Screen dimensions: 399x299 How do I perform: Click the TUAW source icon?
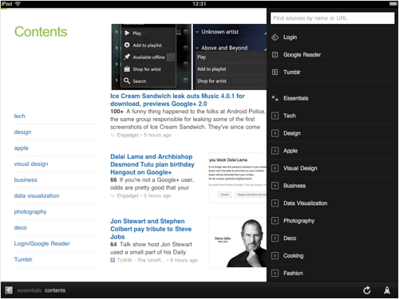pos(113,260)
